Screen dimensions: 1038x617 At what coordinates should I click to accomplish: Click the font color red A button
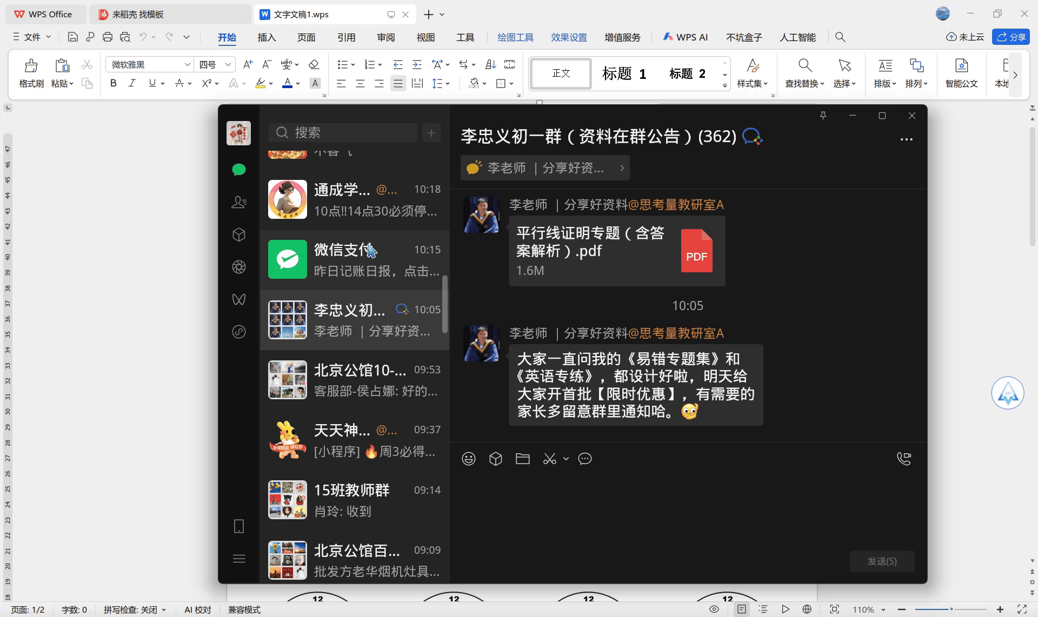(x=287, y=83)
